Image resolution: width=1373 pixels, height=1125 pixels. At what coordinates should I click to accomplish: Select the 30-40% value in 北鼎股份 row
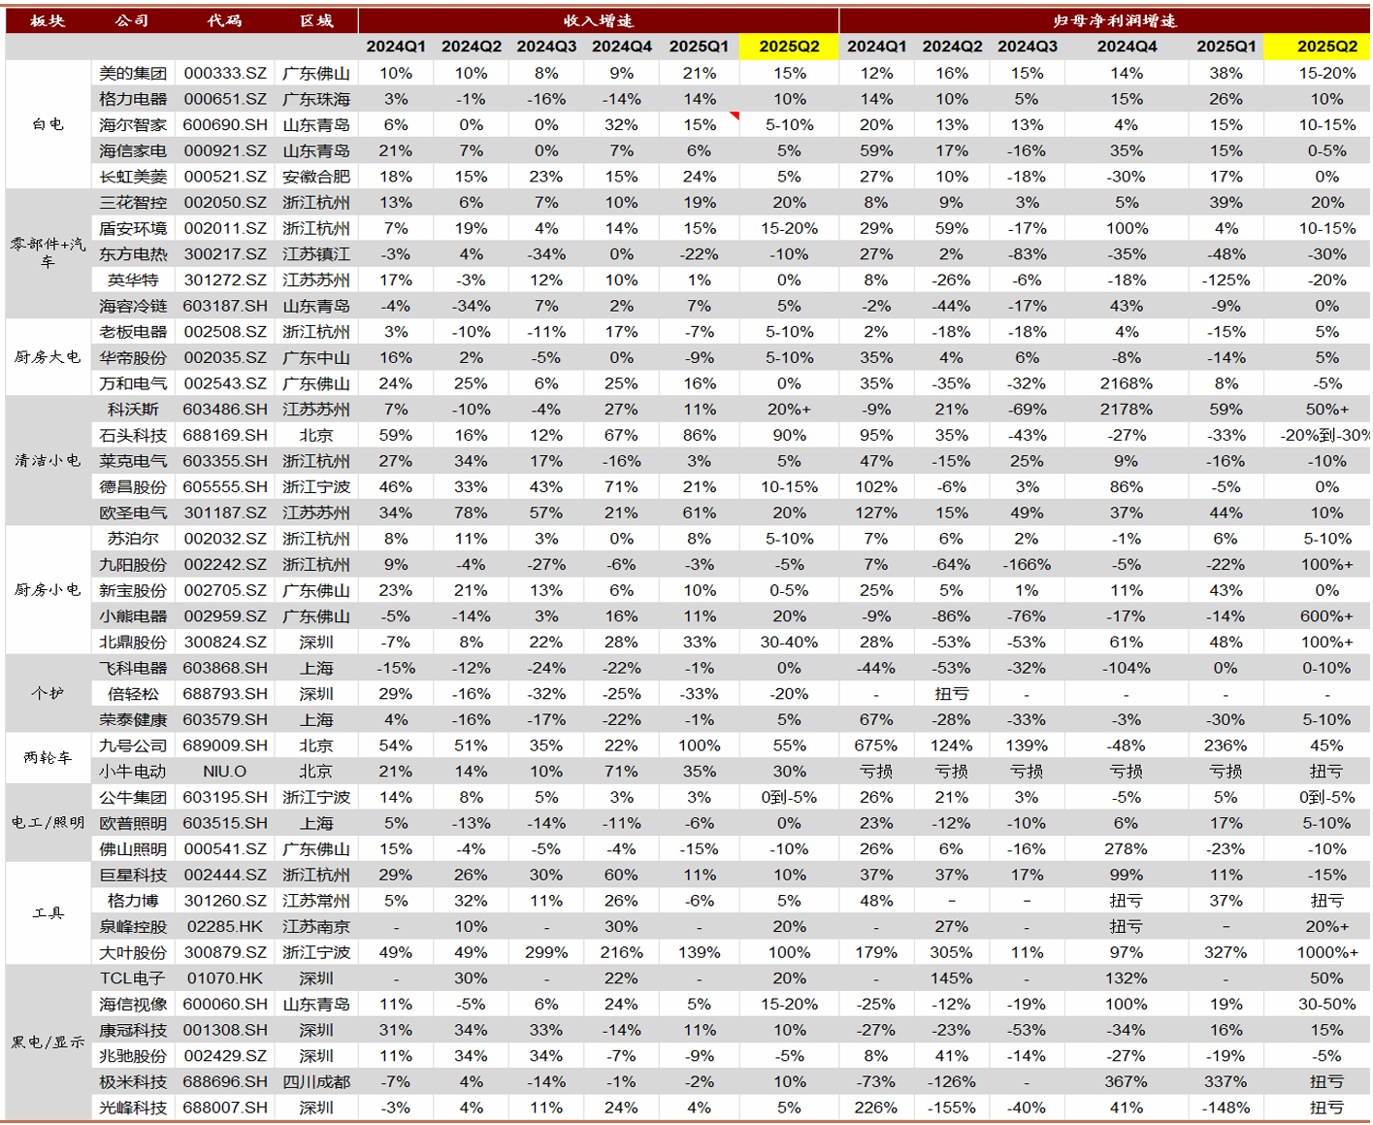(x=789, y=642)
